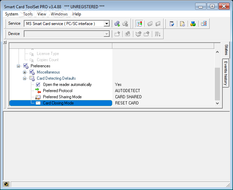Screen dimensions: 233x190
Task: Click the Preferred Sharing Mode icon
Action: [38, 97]
